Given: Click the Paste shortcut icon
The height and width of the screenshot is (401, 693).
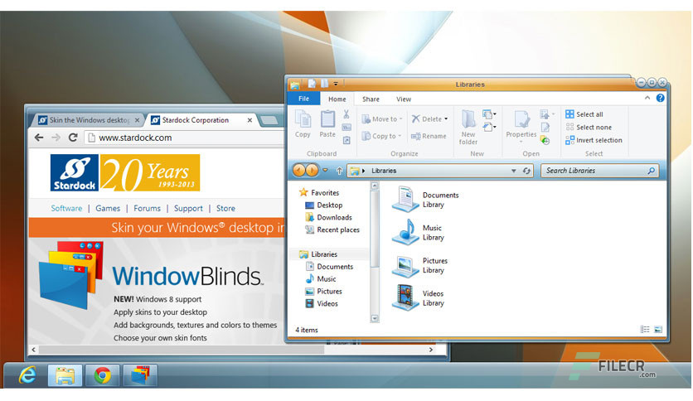Looking at the screenshot, I should pos(346,141).
